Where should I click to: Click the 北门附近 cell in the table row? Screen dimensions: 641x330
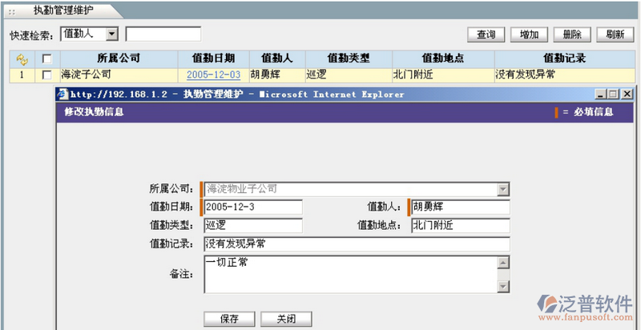tap(443, 75)
